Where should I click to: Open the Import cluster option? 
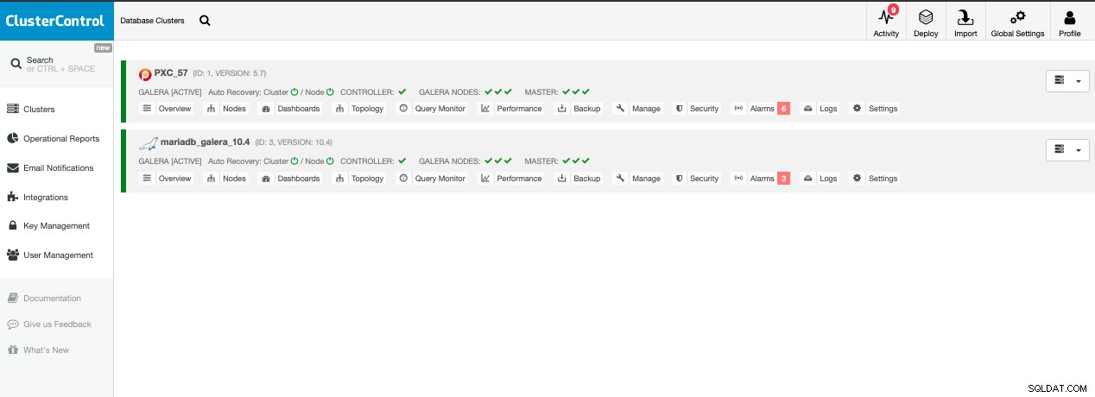click(x=965, y=22)
